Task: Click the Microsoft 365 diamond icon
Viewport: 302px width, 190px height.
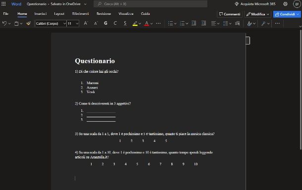Action: (x=237, y=4)
